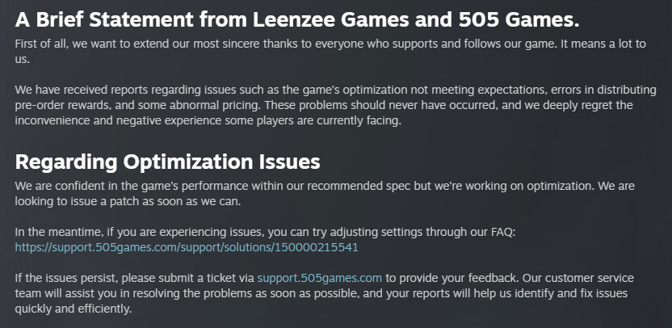Click the "Regarding Optimization Issues" heading
Screen dimensions: 672x328
tap(167, 162)
